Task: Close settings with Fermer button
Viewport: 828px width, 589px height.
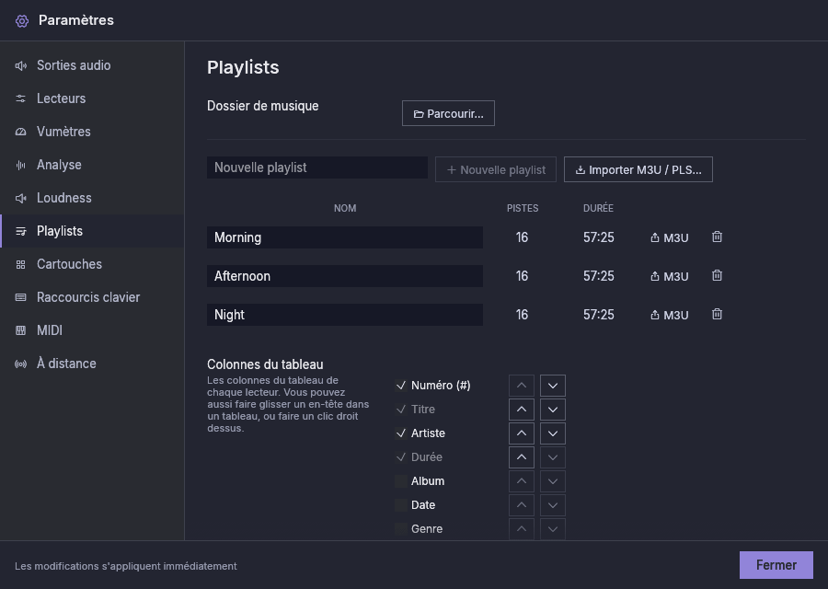Action: pos(776,565)
